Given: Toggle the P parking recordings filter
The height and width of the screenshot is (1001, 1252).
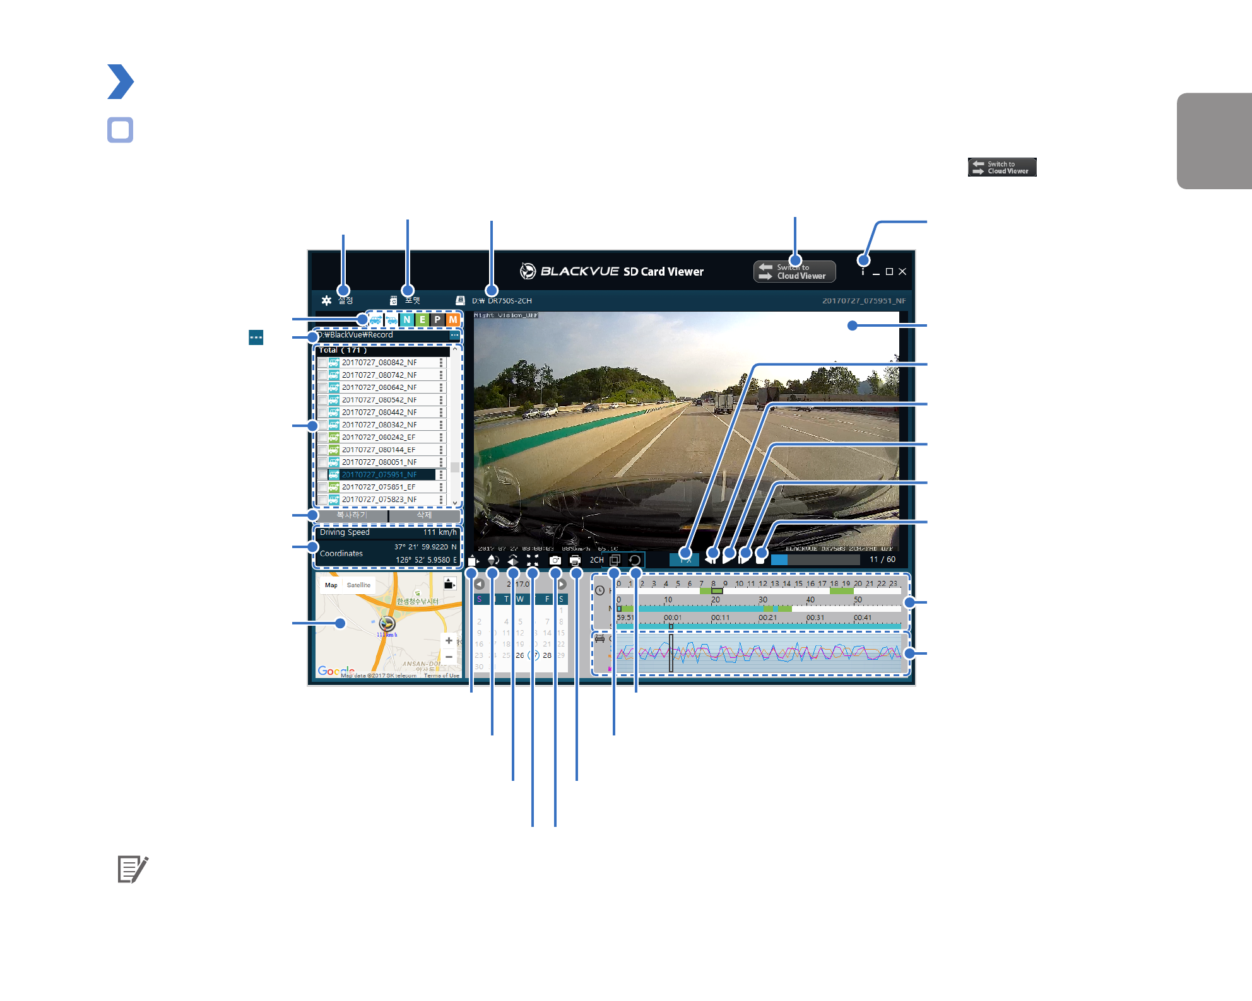Looking at the screenshot, I should [x=437, y=320].
